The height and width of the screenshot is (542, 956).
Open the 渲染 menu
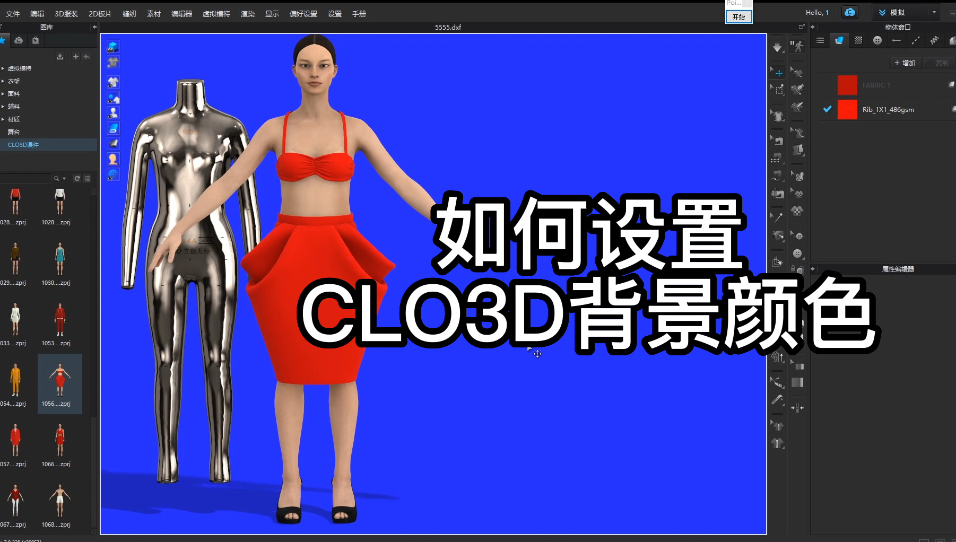pos(248,14)
